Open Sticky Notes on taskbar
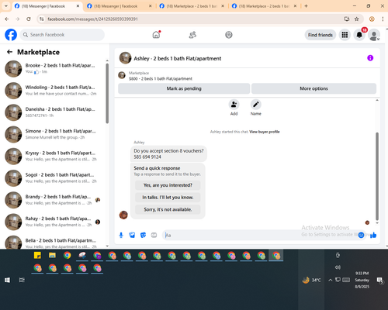The image size is (388, 310). coord(37,256)
